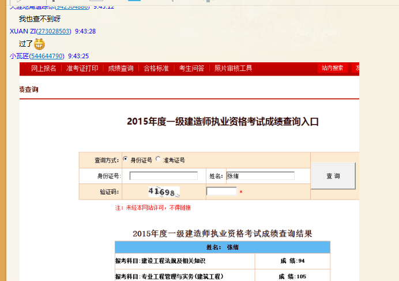
Task: Click the 身份证号 input field
Action: (163, 176)
